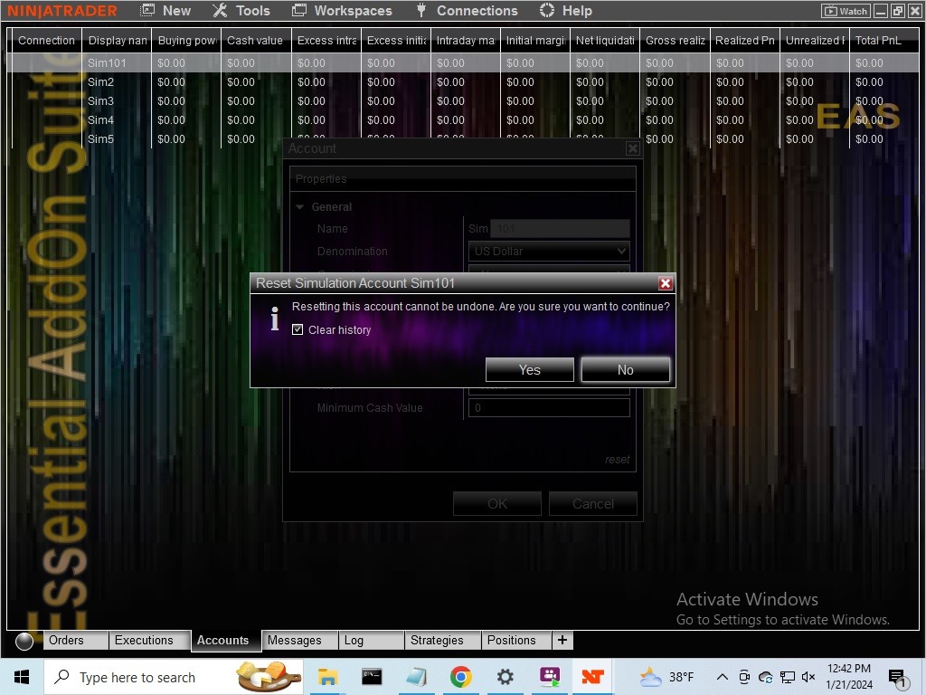Viewport: 926px width, 695px height.
Task: Select the Sim2 account row
Action: pos(463,81)
